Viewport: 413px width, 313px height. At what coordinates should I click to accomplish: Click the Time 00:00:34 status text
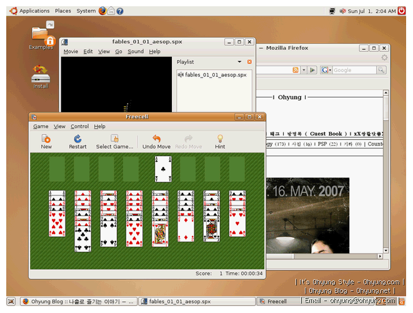point(244,274)
